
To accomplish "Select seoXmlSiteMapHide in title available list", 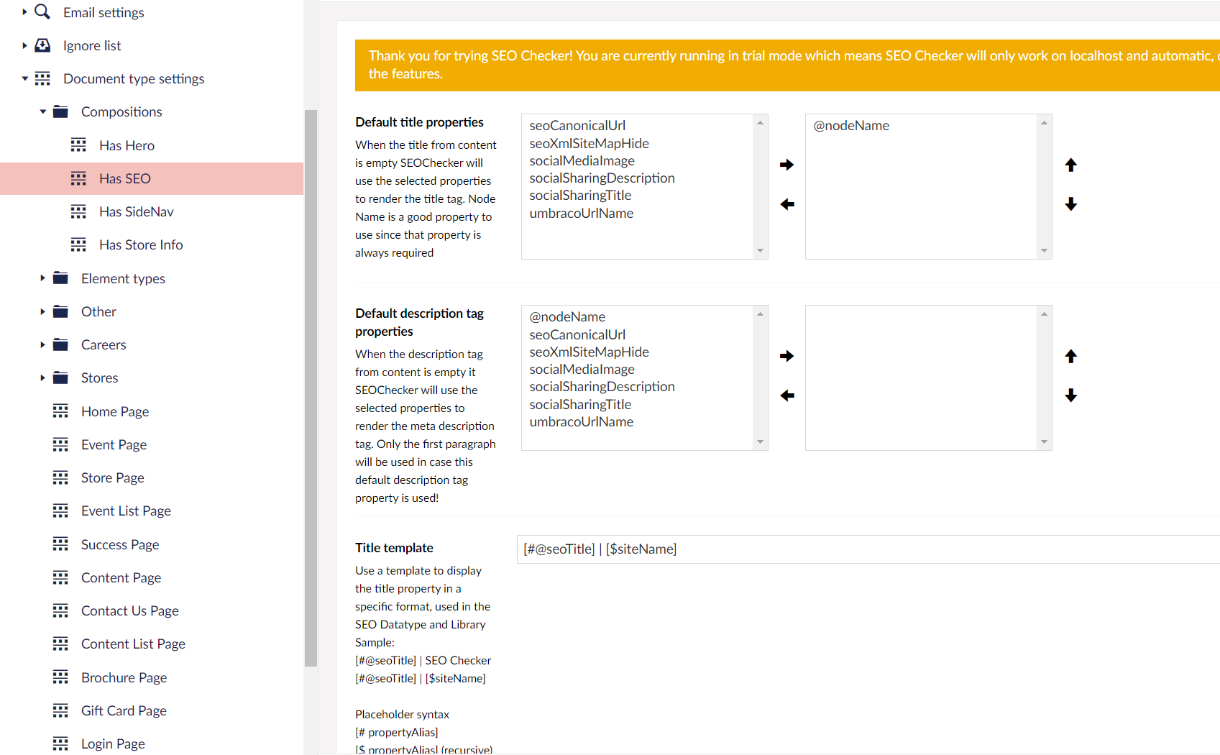I will [x=589, y=143].
